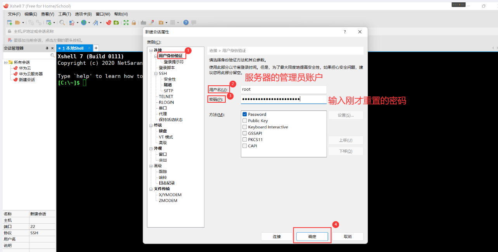The width and height of the screenshot is (498, 252).
Task: Click the 确定 button
Action: point(312,236)
